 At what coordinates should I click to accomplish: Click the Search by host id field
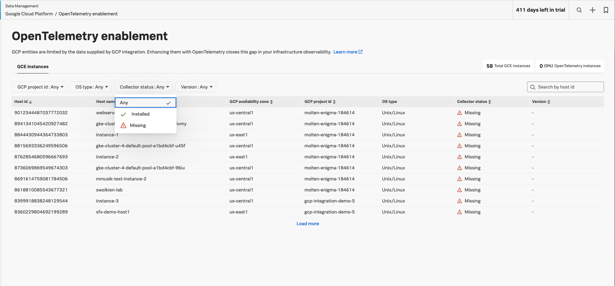point(568,87)
